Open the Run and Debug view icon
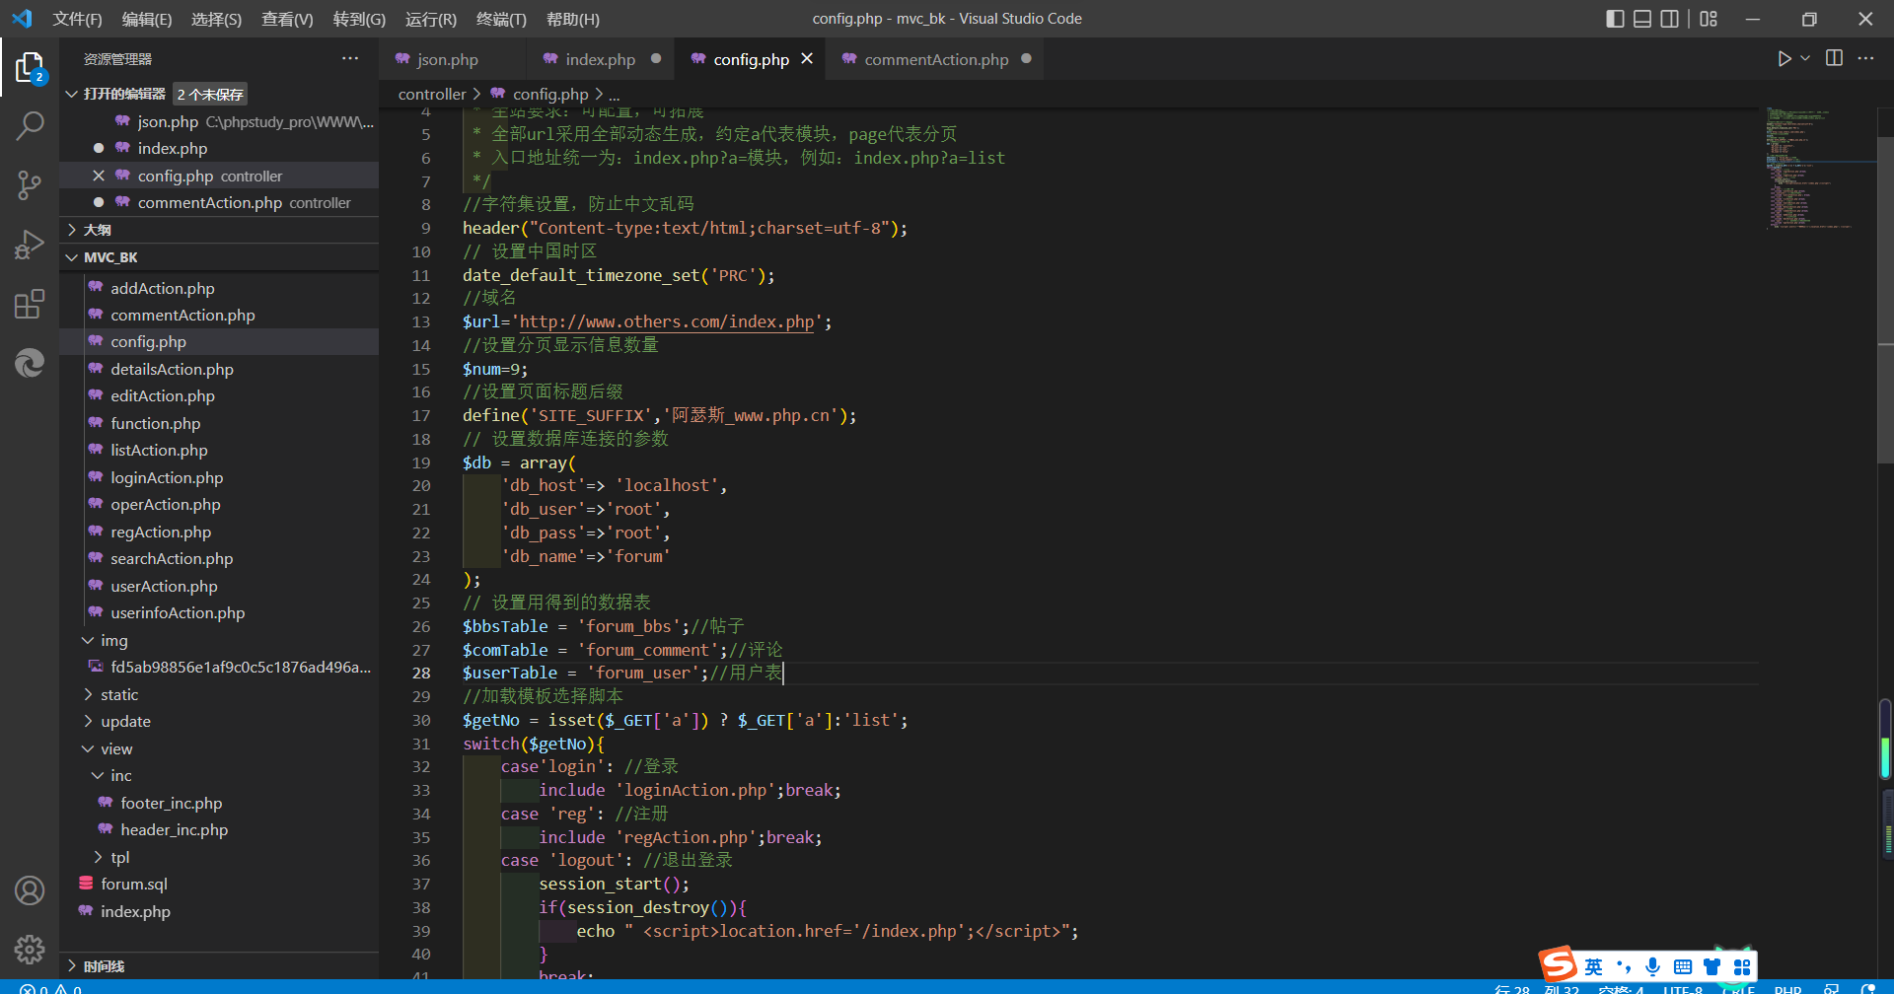Screen dimensions: 1894x994 coord(30,245)
